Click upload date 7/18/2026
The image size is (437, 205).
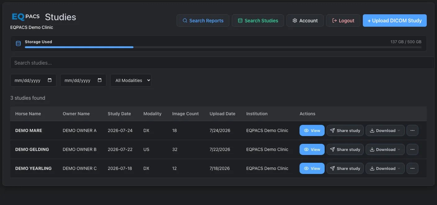219,168
